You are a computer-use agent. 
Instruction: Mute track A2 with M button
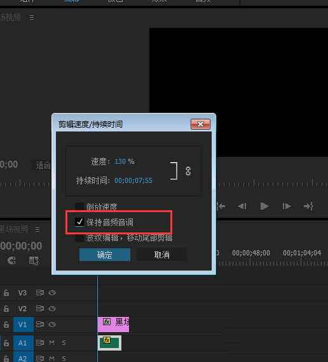point(51,358)
